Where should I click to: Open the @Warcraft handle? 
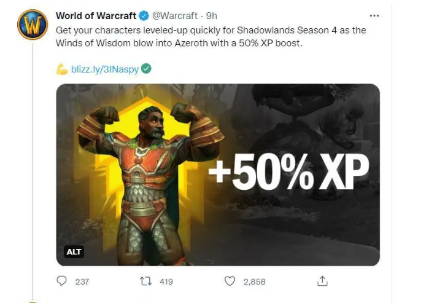tap(175, 16)
